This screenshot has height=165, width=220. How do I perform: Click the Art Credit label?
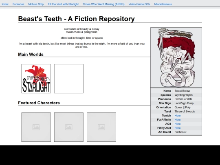pos(165,132)
